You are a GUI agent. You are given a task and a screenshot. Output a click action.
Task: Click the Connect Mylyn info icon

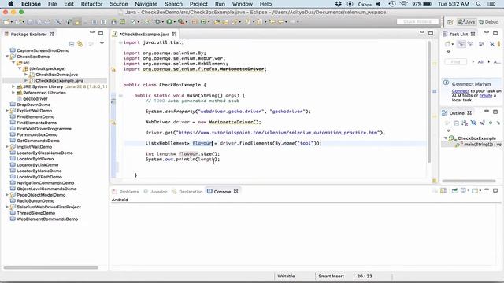click(x=447, y=83)
